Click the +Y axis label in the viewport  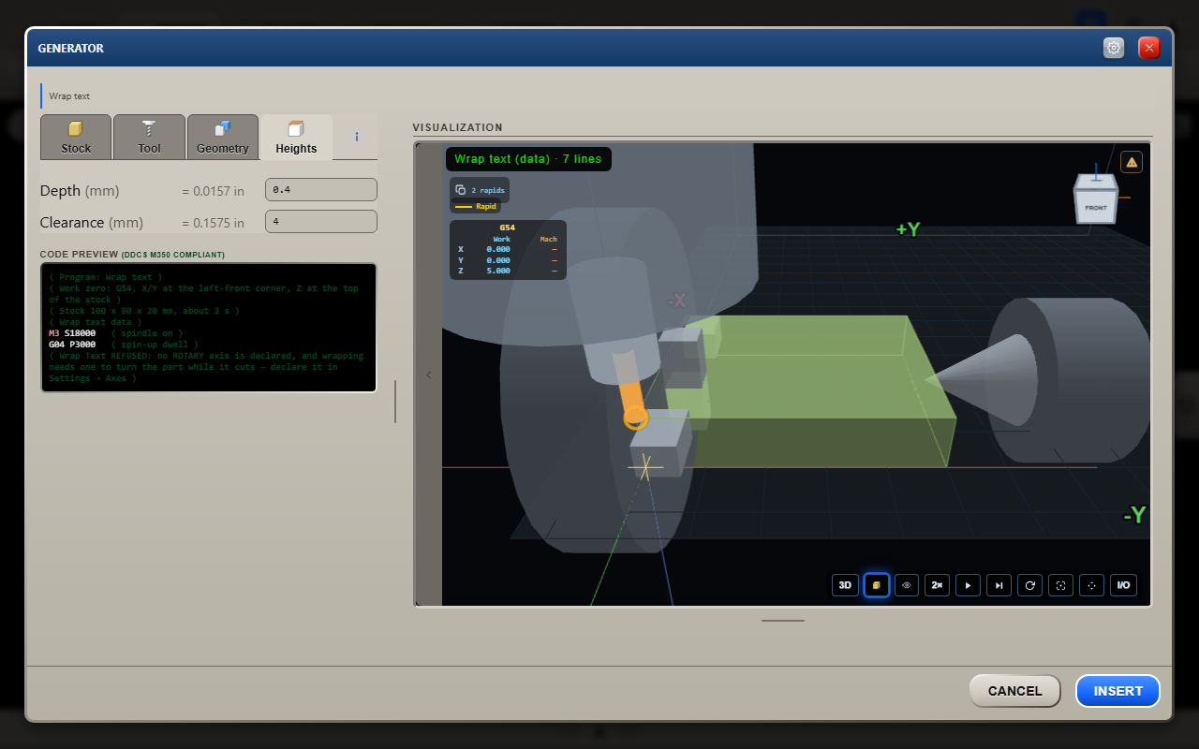tap(908, 229)
